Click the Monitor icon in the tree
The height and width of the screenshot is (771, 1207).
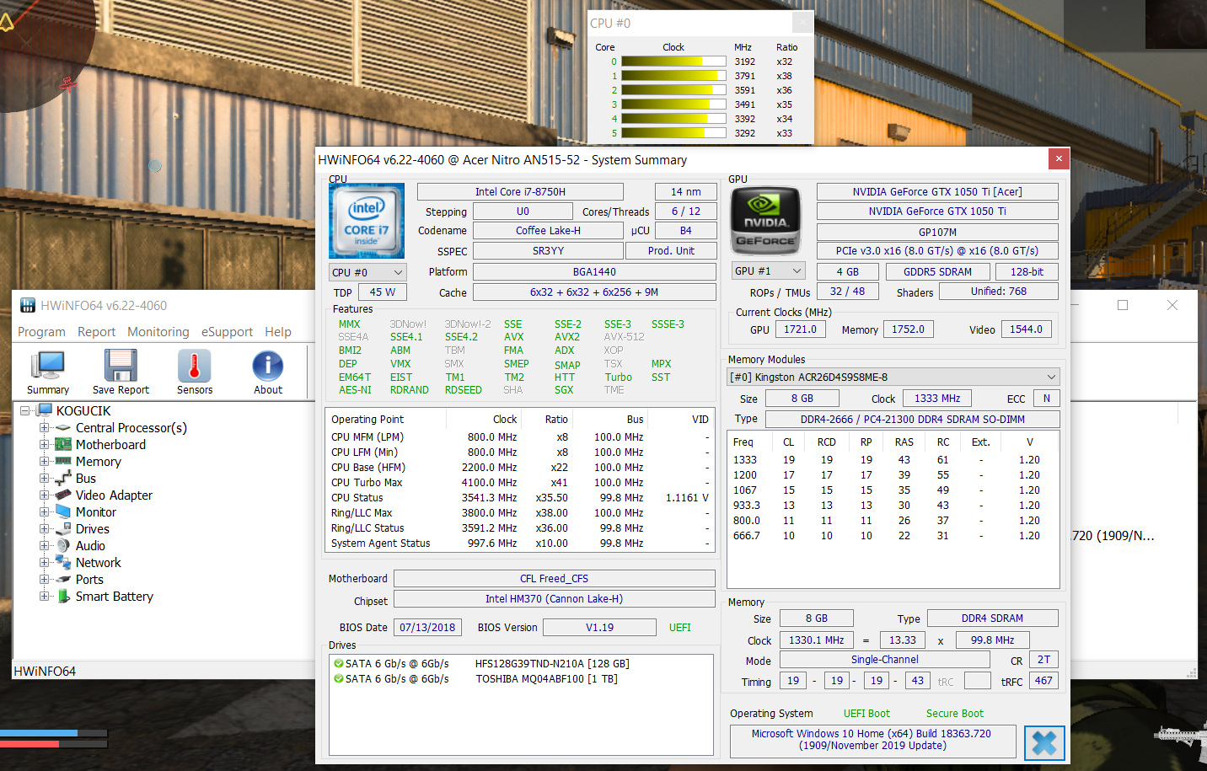(x=63, y=511)
